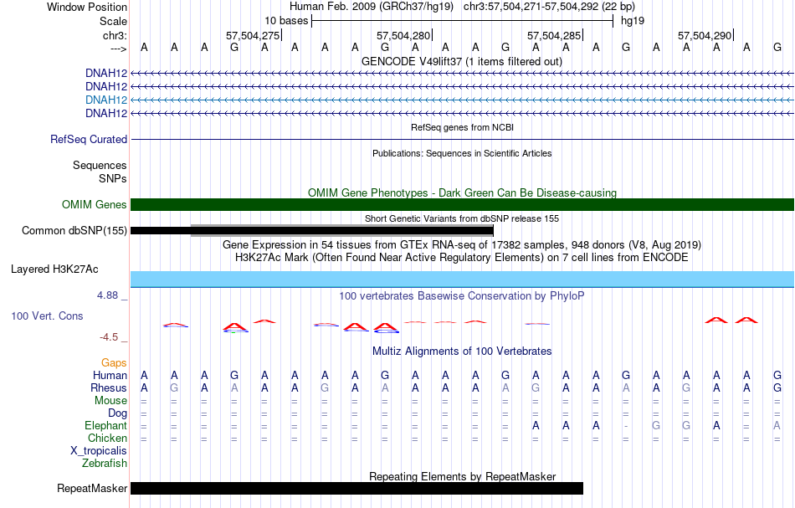Click the RefSeq Curated track label

(89, 140)
